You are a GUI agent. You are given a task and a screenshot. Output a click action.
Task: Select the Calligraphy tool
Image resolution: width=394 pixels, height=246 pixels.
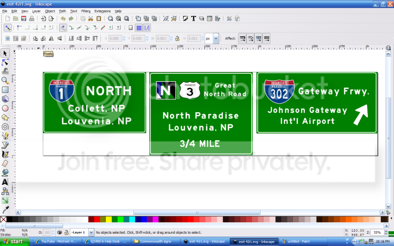[5, 154]
